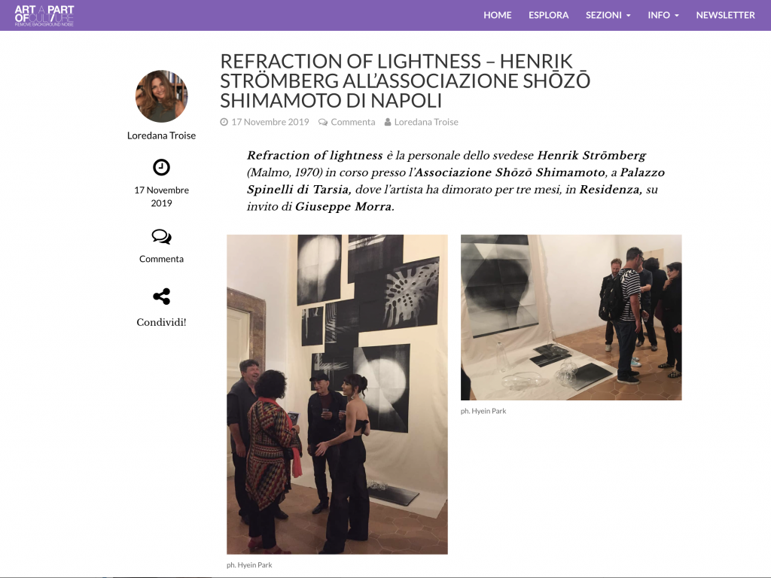
Task: Open the NEWSLETTER page
Action: [725, 15]
